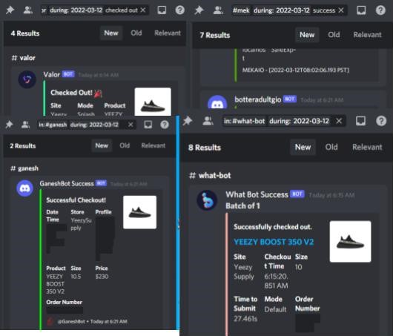Select New tab in 8 Results panel
Viewport: 393px width, 336px height.
[303, 147]
